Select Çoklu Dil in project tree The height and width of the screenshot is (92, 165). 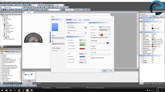7,27
